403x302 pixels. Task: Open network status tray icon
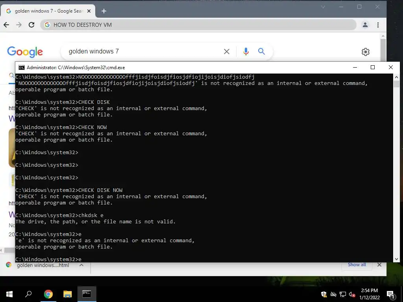point(343,294)
